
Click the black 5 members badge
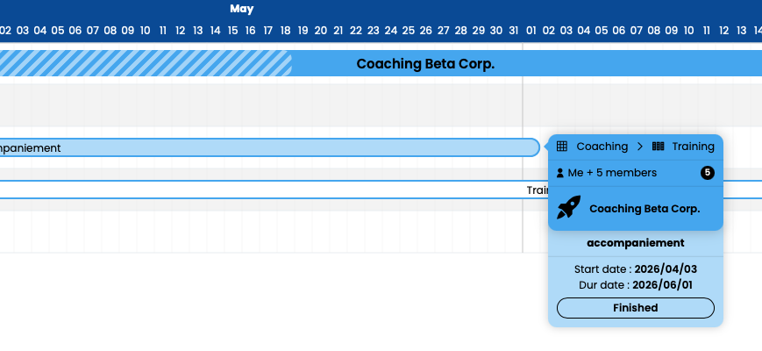[708, 173]
